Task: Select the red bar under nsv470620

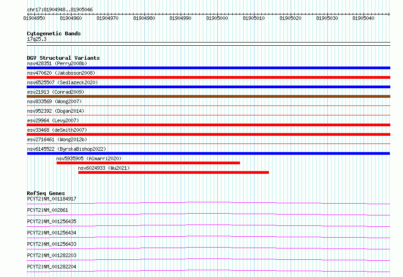Action: pyautogui.click(x=208, y=77)
